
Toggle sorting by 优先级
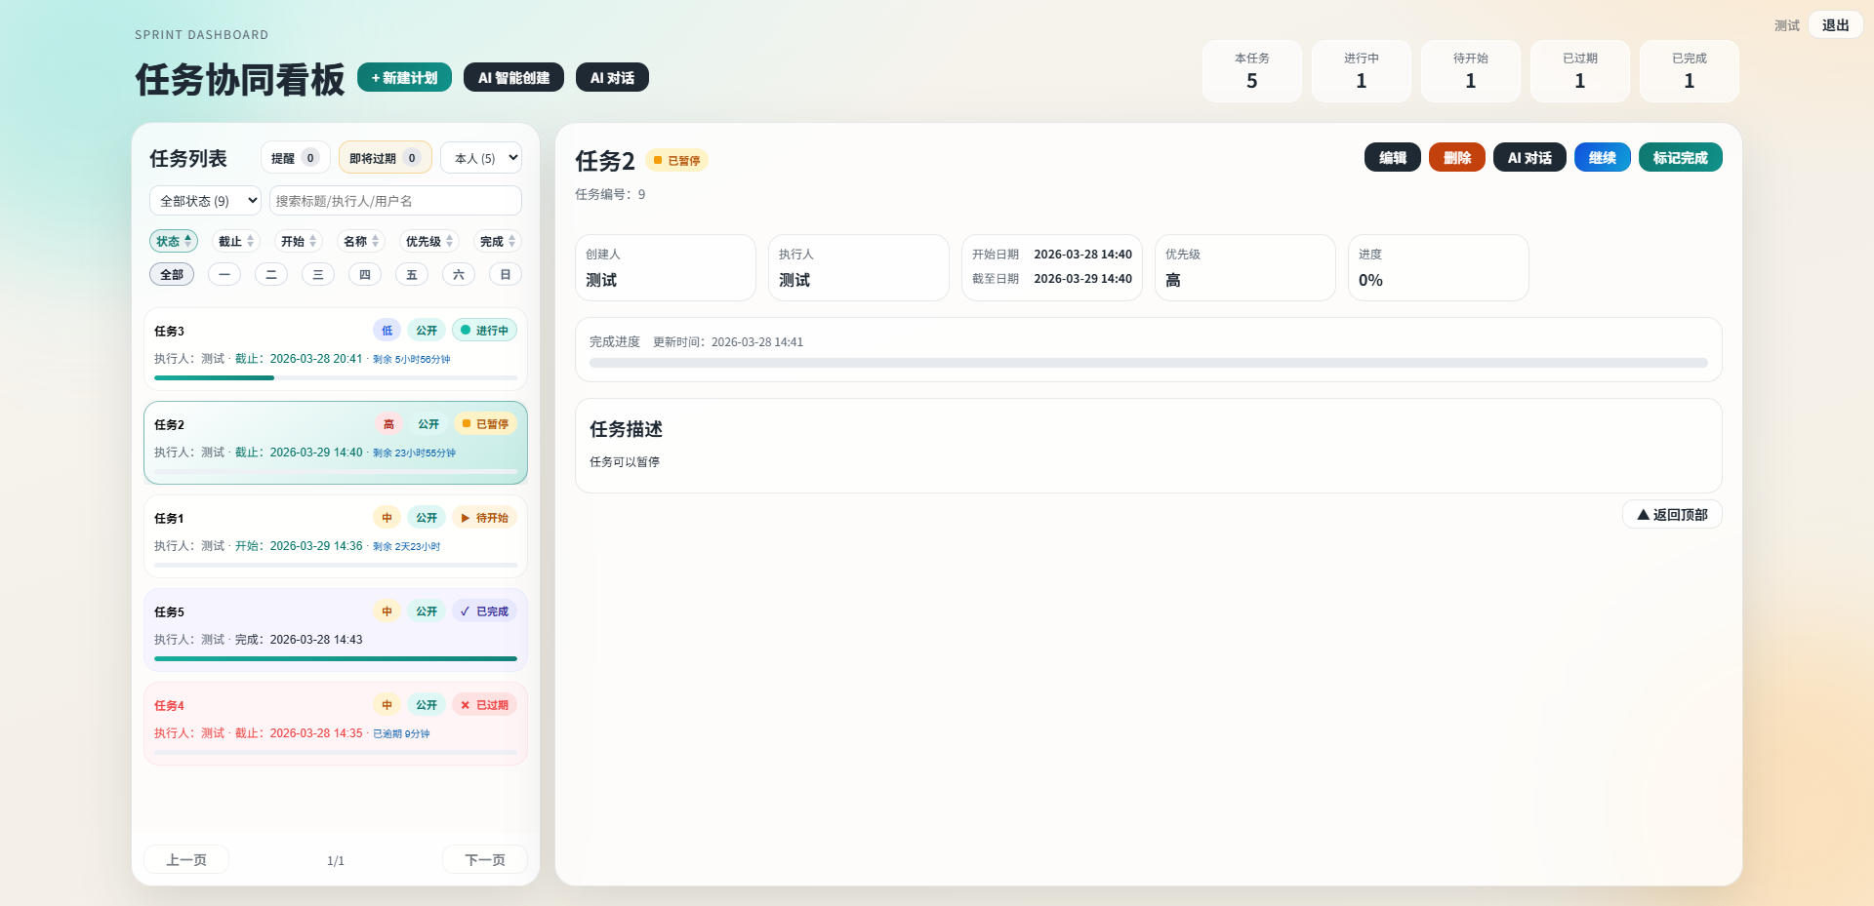[x=428, y=242]
